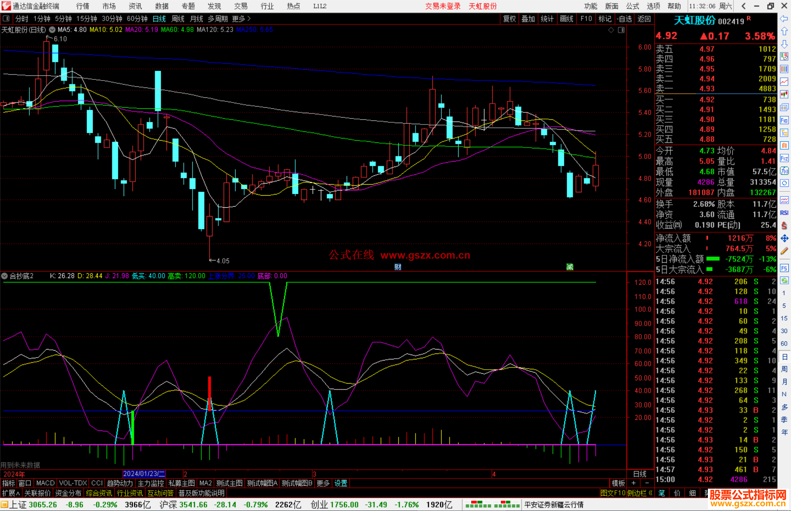This screenshot has height=511, width=791.
Task: Toggle the MA indicator circle beside 天虹股份(日线)
Action: pyautogui.click(x=52, y=30)
